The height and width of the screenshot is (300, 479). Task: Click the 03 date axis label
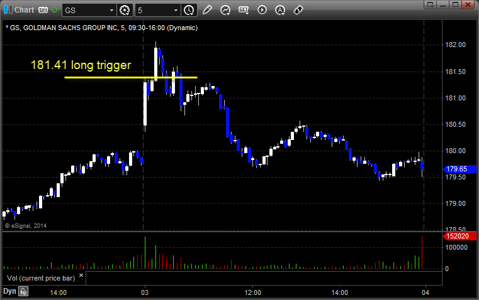[145, 292]
